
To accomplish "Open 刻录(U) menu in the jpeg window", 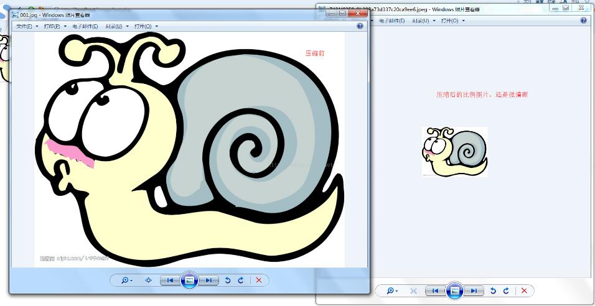I will point(423,21).
